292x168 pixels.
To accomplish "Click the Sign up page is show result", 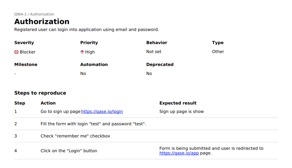I will (181, 111).
